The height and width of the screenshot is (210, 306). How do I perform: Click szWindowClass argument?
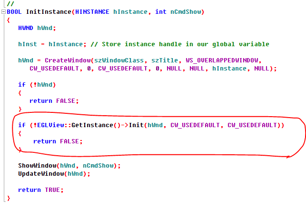pyautogui.click(x=119, y=60)
